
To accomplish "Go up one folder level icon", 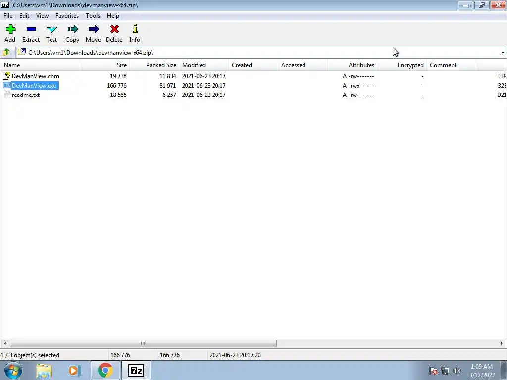I will pyautogui.click(x=6, y=52).
